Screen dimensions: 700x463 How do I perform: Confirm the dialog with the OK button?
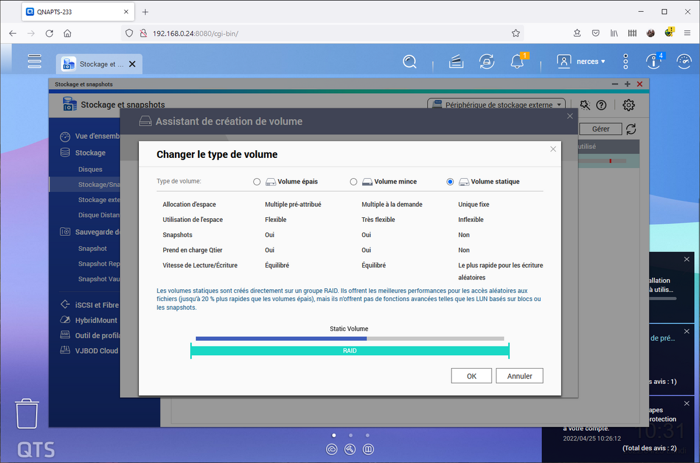click(471, 376)
